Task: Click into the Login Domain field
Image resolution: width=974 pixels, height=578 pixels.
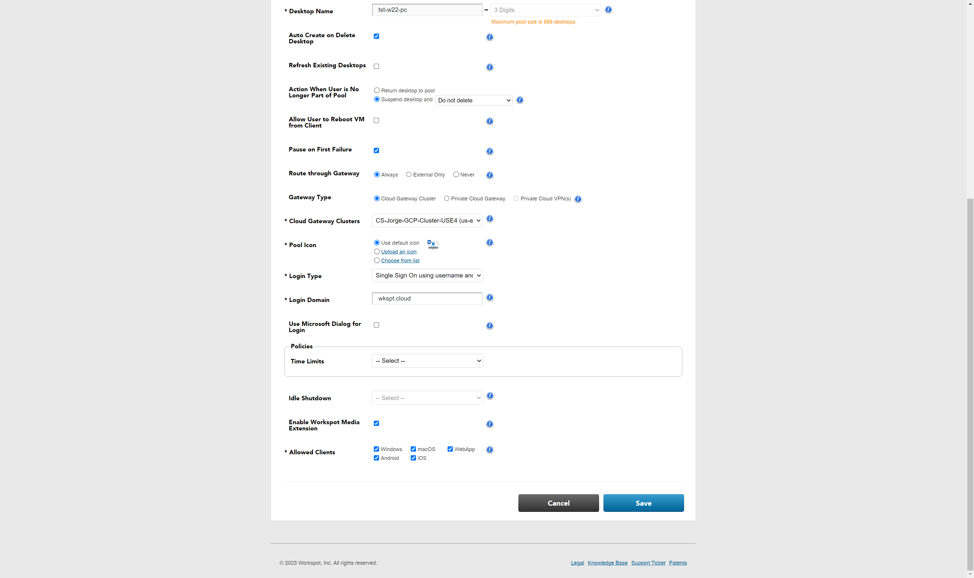Action: (x=427, y=298)
